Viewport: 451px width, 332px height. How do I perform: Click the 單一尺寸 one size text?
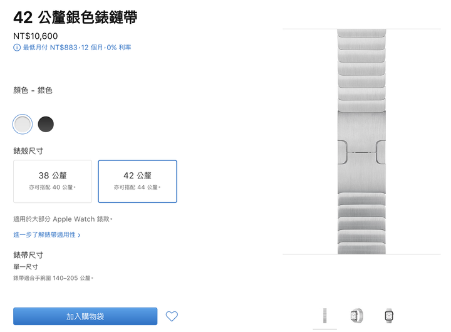(x=26, y=267)
